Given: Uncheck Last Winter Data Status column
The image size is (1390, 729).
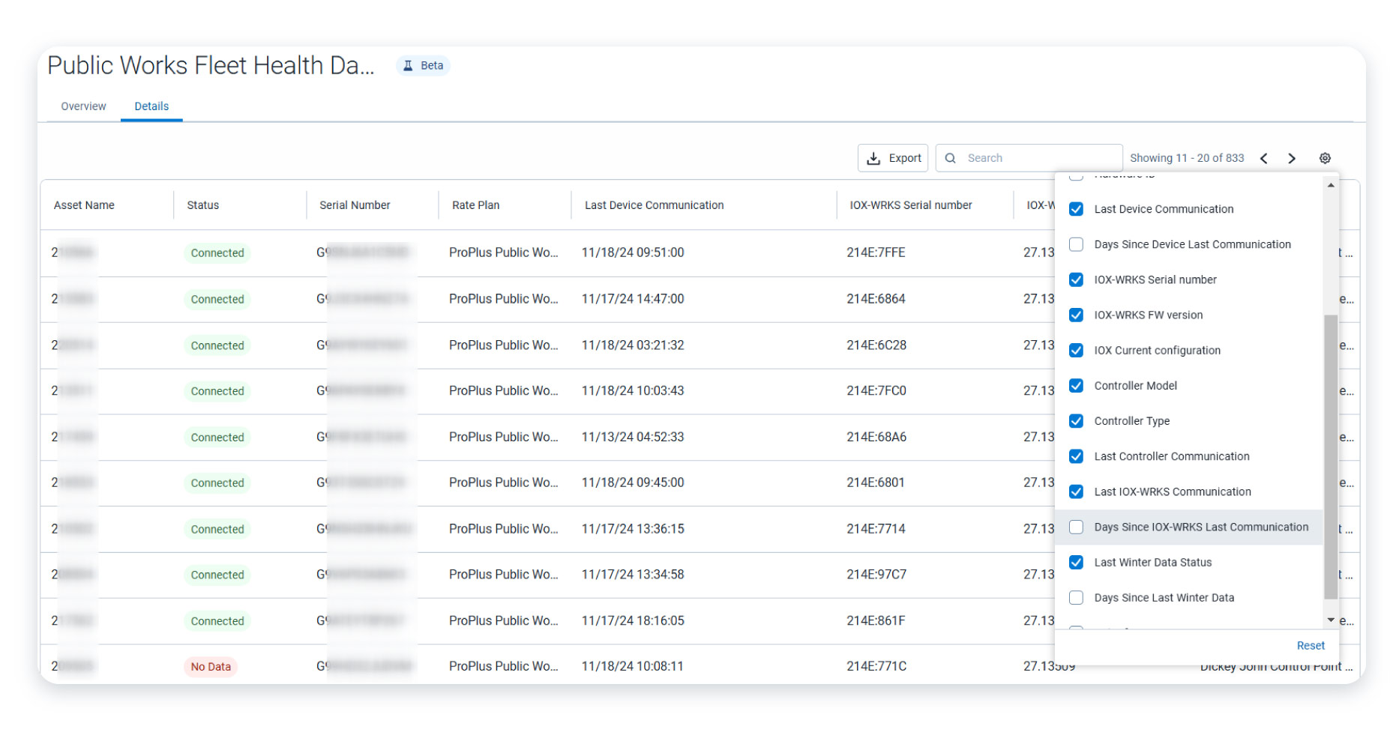Looking at the screenshot, I should pyautogui.click(x=1077, y=562).
